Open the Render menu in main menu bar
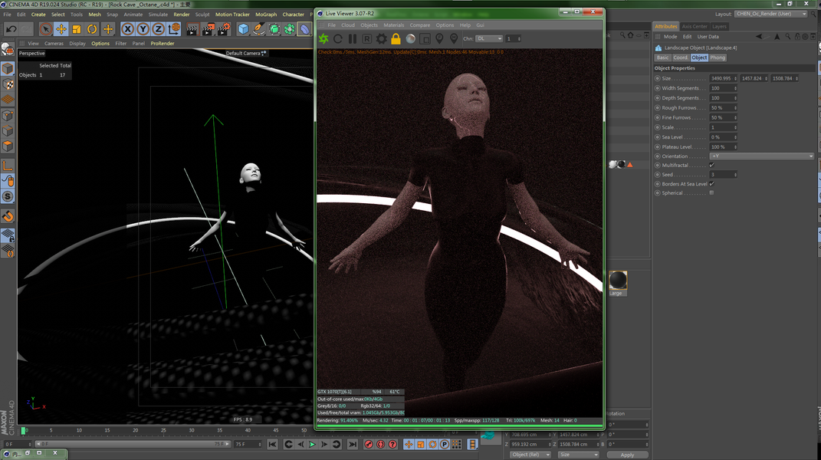This screenshot has height=460, width=821. coord(182,15)
